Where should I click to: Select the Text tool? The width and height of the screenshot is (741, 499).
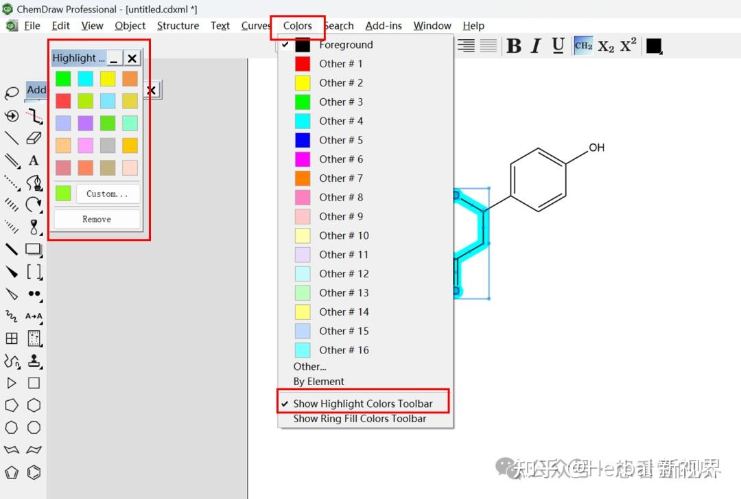coord(34,160)
